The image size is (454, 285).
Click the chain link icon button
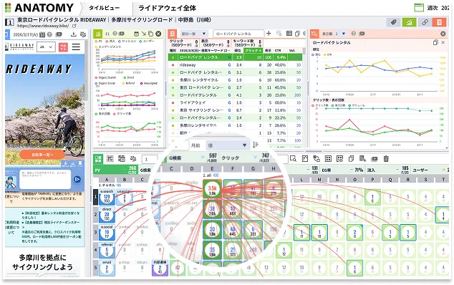coord(425,22)
